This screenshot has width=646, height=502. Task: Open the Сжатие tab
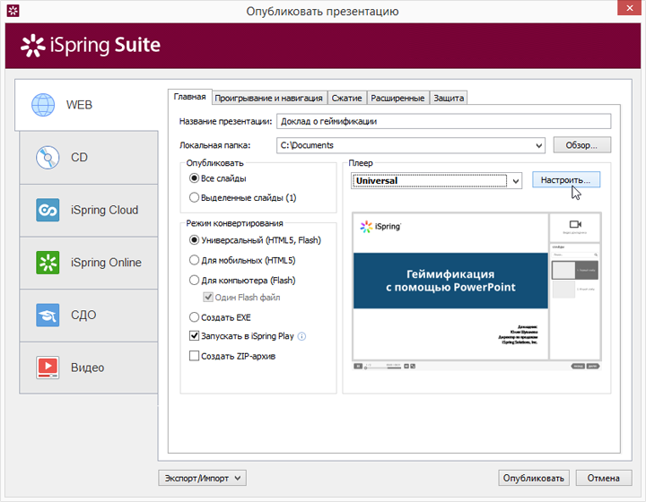pyautogui.click(x=346, y=99)
